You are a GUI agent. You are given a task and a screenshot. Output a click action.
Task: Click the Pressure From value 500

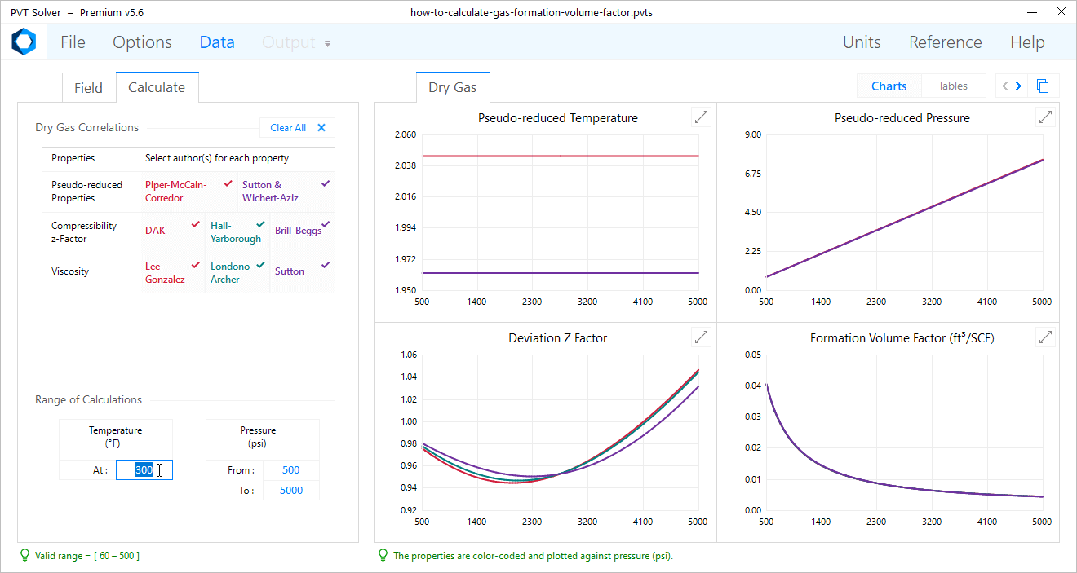[290, 470]
